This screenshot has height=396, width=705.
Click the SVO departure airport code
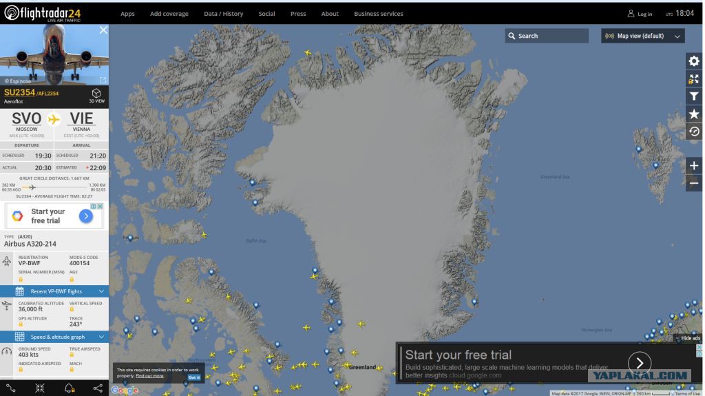tap(27, 118)
